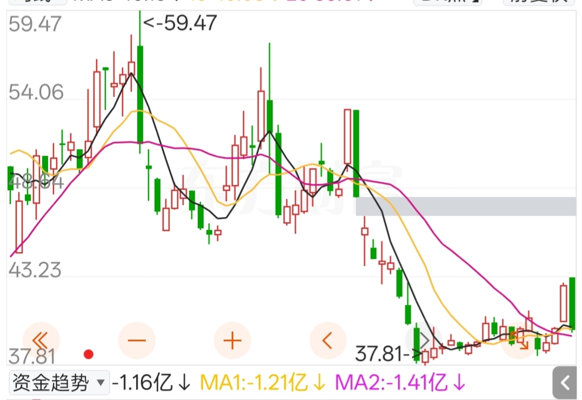Select the <-59.47 high price annotation
Screen dimensions: 582x400
[x=179, y=23]
